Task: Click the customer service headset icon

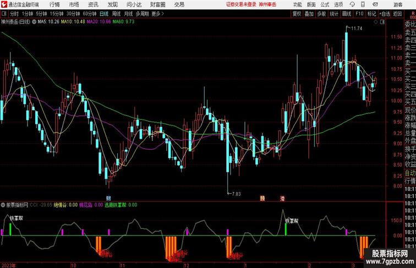Action: click(x=352, y=4)
